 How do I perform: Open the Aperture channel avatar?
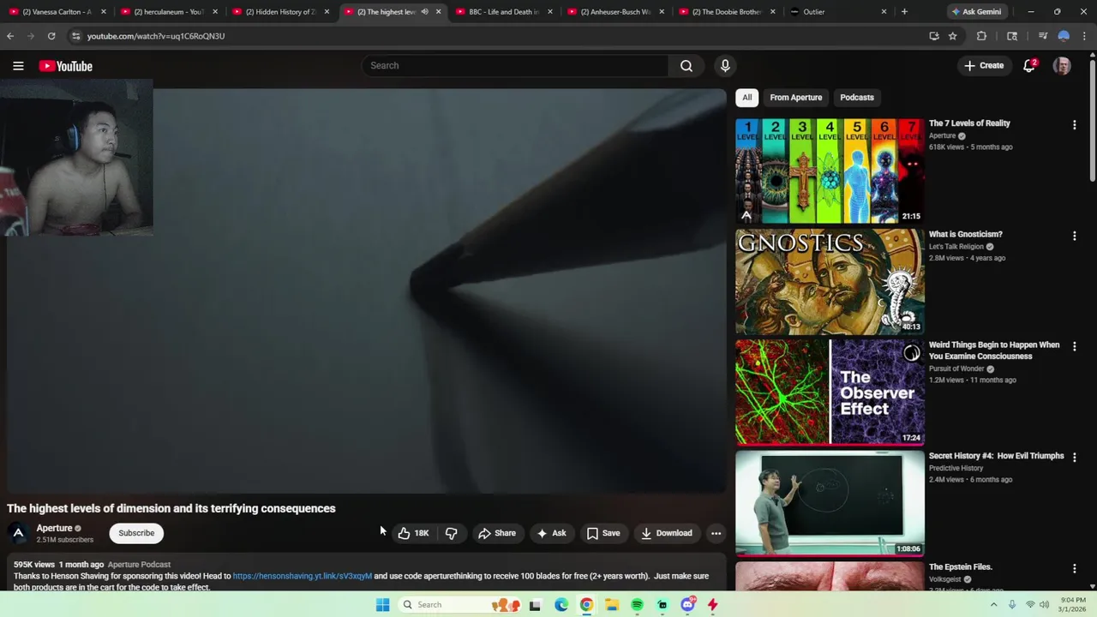point(18,533)
